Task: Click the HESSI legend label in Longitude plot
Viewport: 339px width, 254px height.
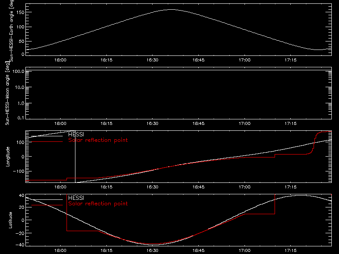Action: 76,134
